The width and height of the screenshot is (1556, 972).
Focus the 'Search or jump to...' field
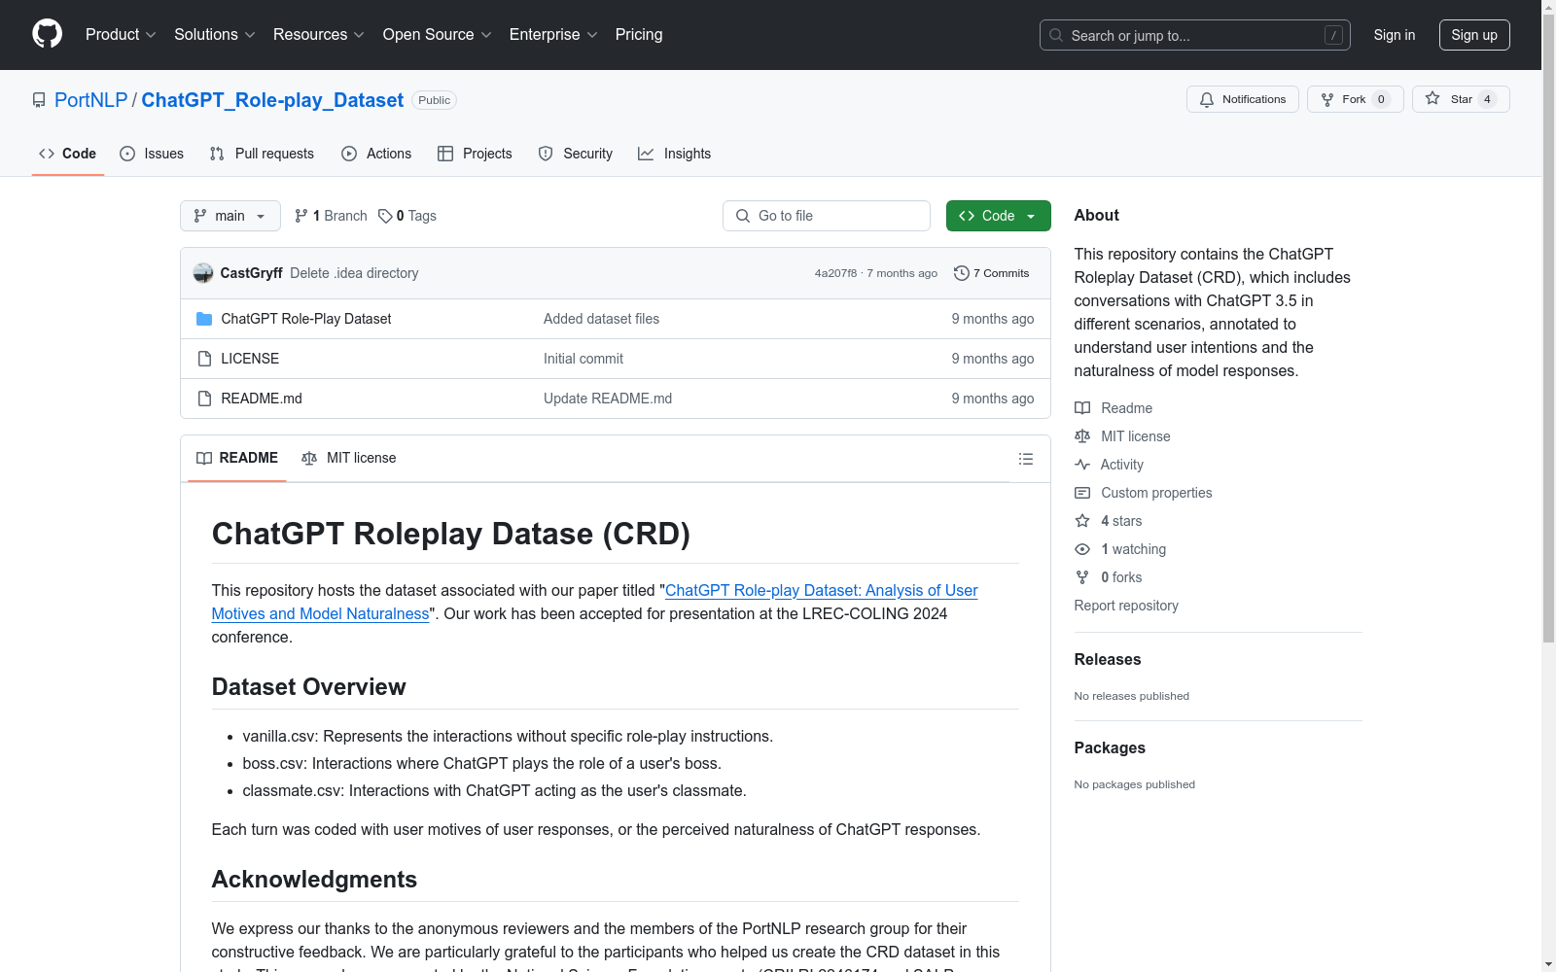[1195, 35]
